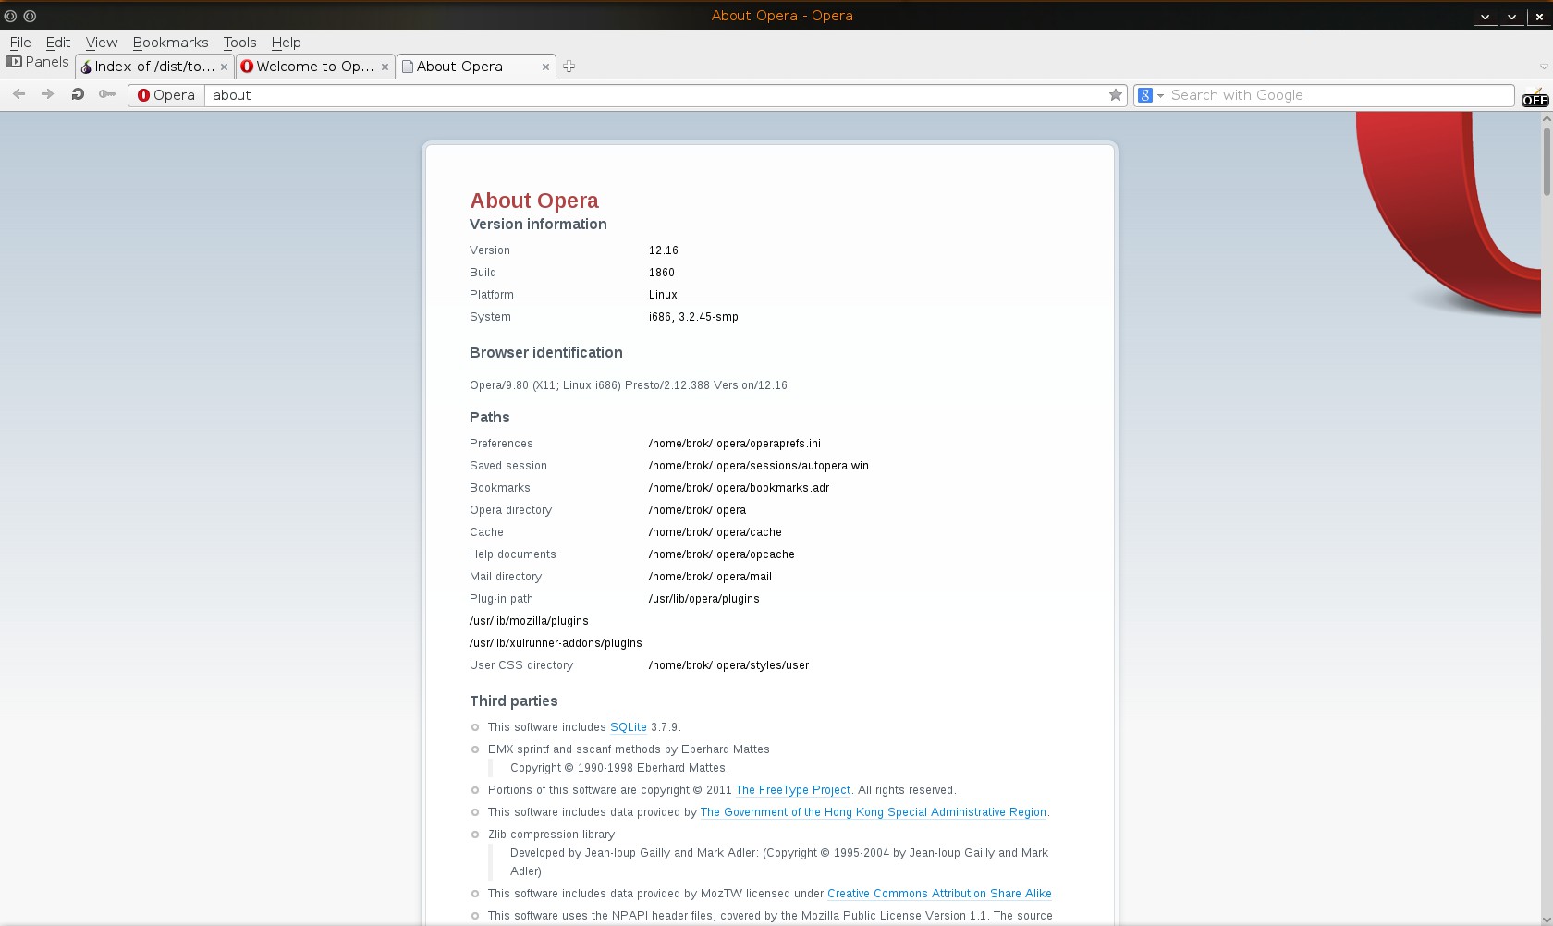Close the Index of /dist tab
Image resolution: width=1553 pixels, height=926 pixels.
224,67
